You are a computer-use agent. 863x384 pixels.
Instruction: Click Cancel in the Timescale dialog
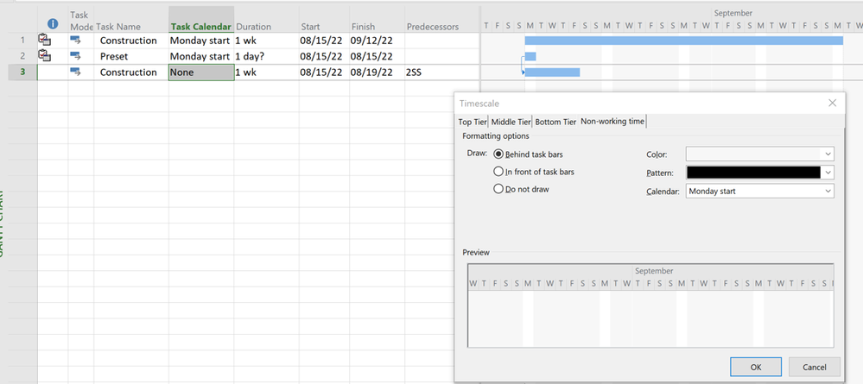pos(814,367)
